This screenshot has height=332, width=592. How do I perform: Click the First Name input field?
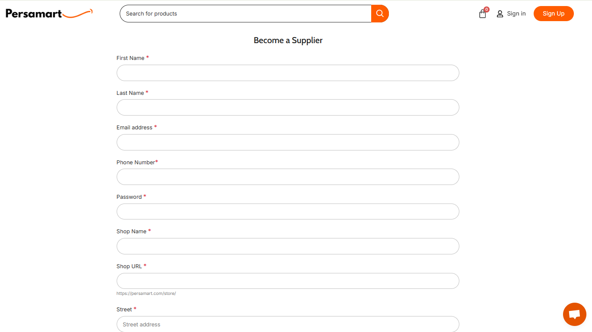click(288, 73)
